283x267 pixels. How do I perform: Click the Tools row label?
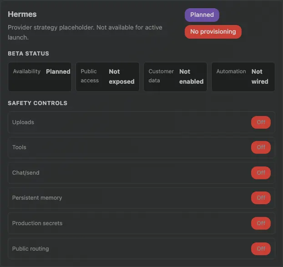[x=19, y=147]
